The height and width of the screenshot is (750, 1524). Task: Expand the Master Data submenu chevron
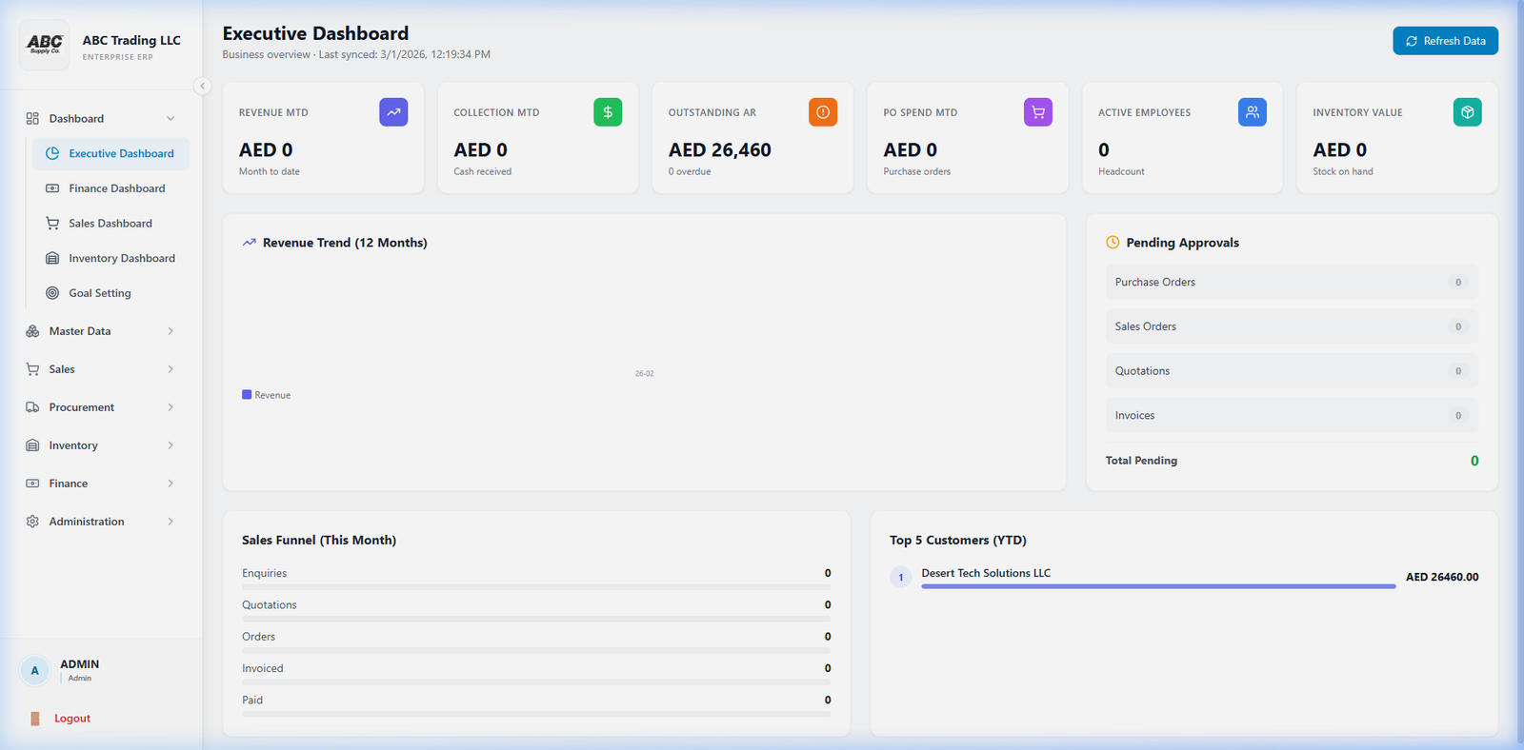170,331
